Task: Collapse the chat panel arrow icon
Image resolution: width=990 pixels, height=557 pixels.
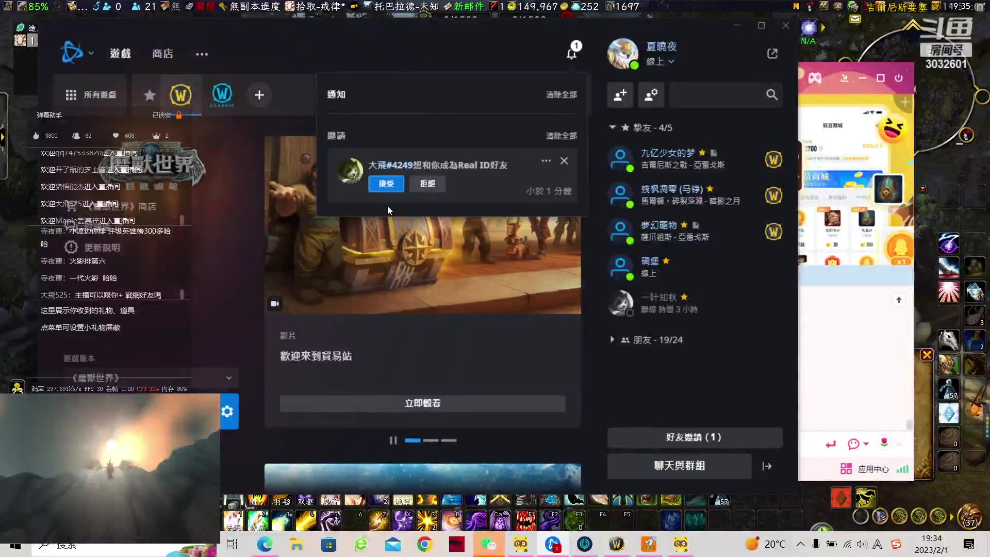Action: (x=767, y=466)
